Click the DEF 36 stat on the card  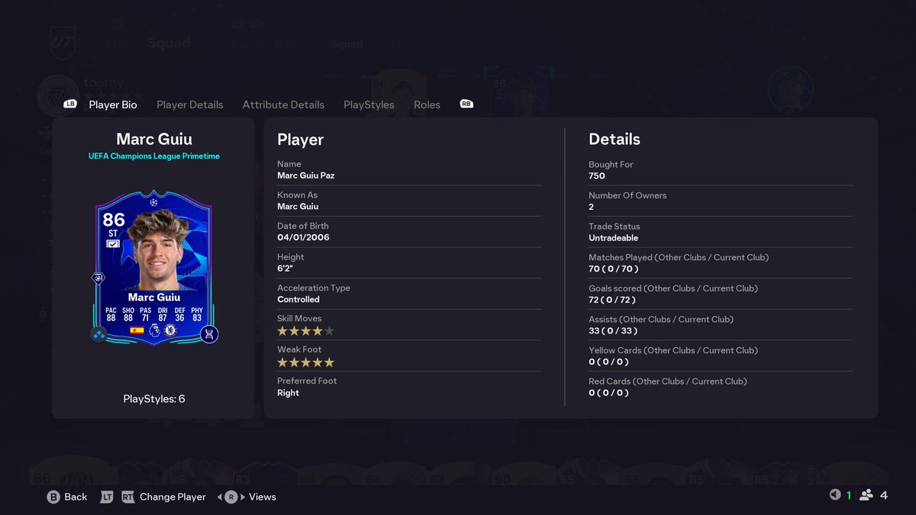[x=180, y=314]
